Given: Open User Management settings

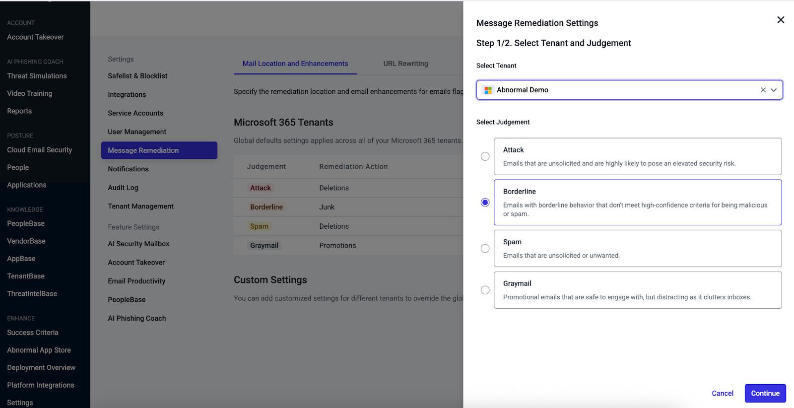Looking at the screenshot, I should click(x=137, y=132).
